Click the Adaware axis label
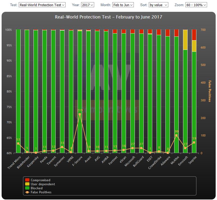 point(165,161)
